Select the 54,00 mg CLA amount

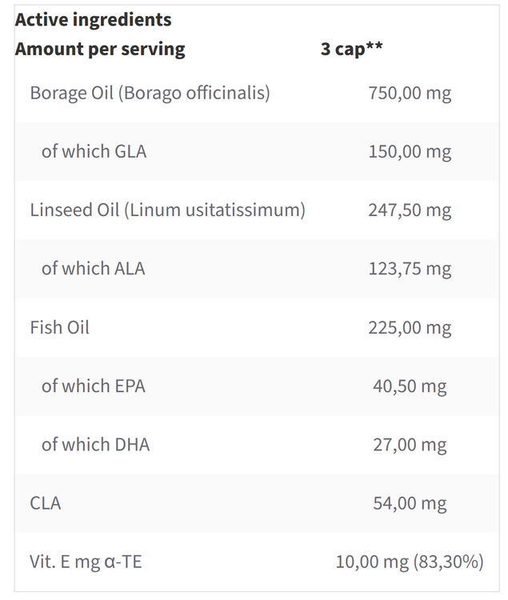pos(410,503)
